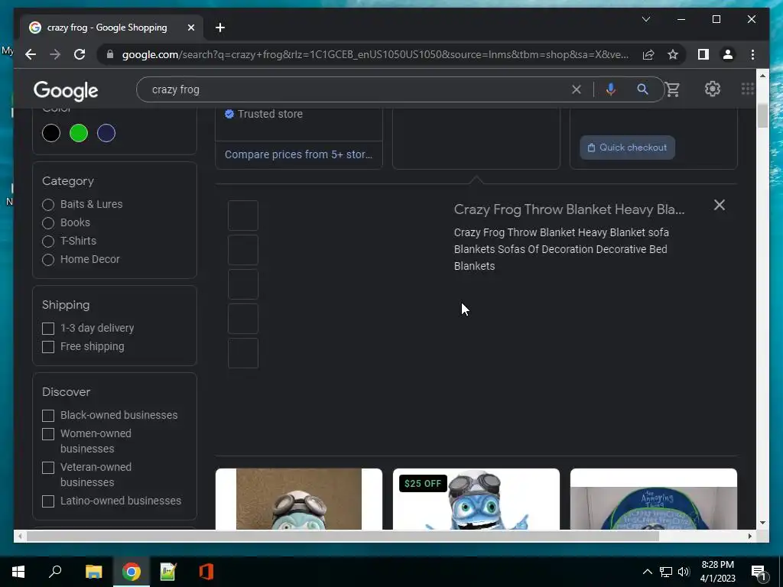
Task: Open Google apps grid
Action: [748, 89]
